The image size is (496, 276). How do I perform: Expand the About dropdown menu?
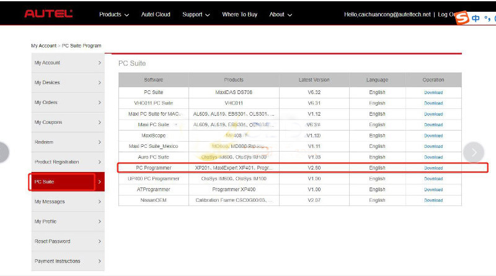click(x=280, y=14)
